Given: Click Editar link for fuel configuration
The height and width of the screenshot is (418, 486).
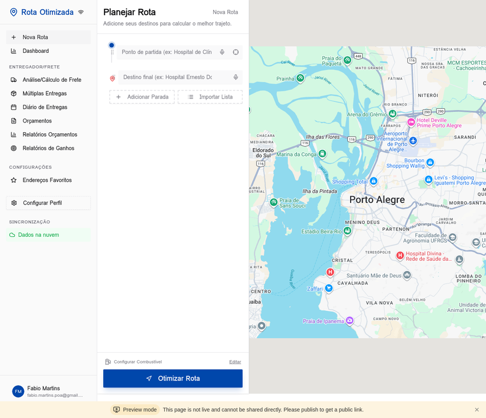Looking at the screenshot, I should [235, 362].
